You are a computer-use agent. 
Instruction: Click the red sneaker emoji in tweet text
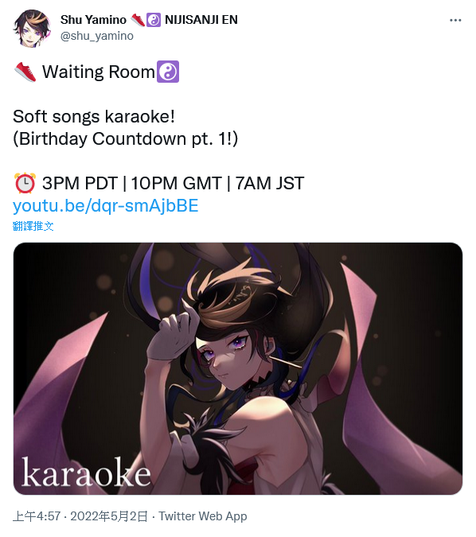(x=25, y=72)
